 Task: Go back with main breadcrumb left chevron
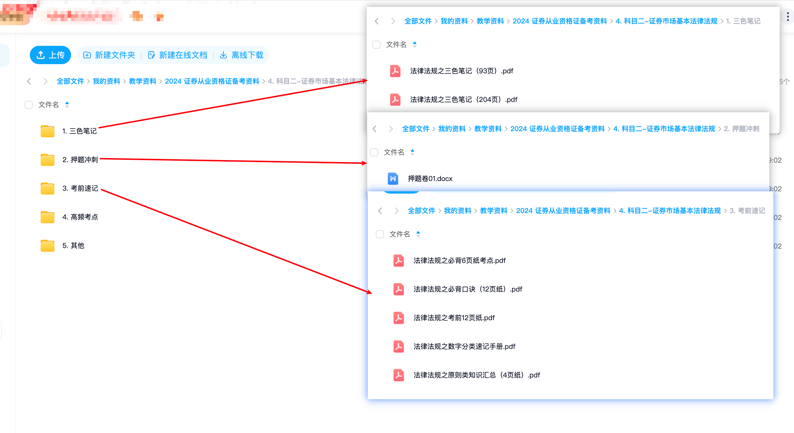tap(29, 81)
